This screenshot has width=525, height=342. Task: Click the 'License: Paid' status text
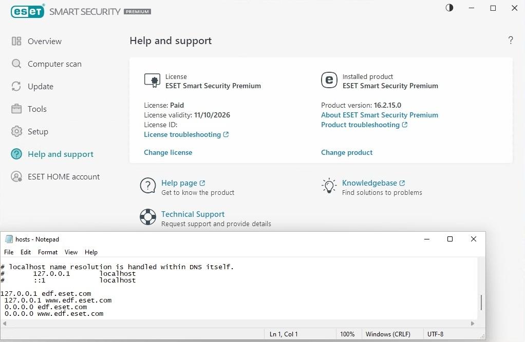click(x=164, y=105)
